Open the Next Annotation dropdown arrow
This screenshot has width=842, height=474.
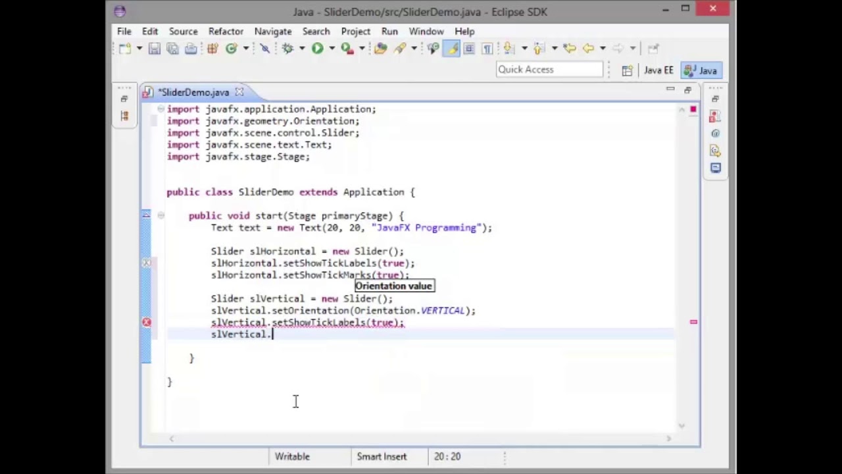[x=523, y=48]
